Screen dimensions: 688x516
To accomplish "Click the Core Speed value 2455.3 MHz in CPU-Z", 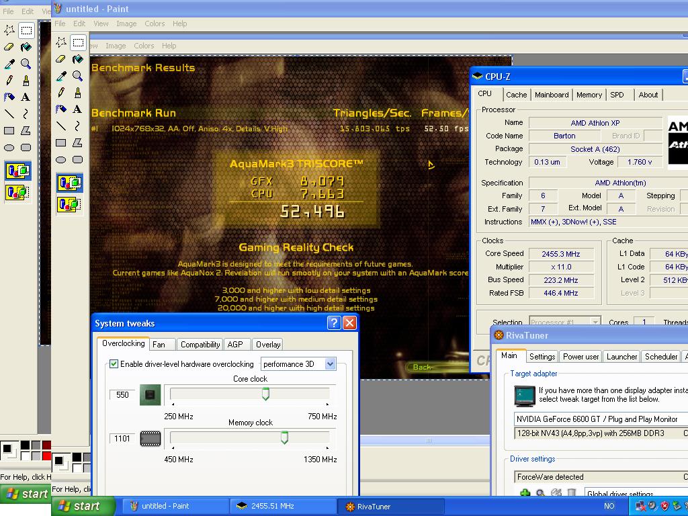I will (561, 253).
